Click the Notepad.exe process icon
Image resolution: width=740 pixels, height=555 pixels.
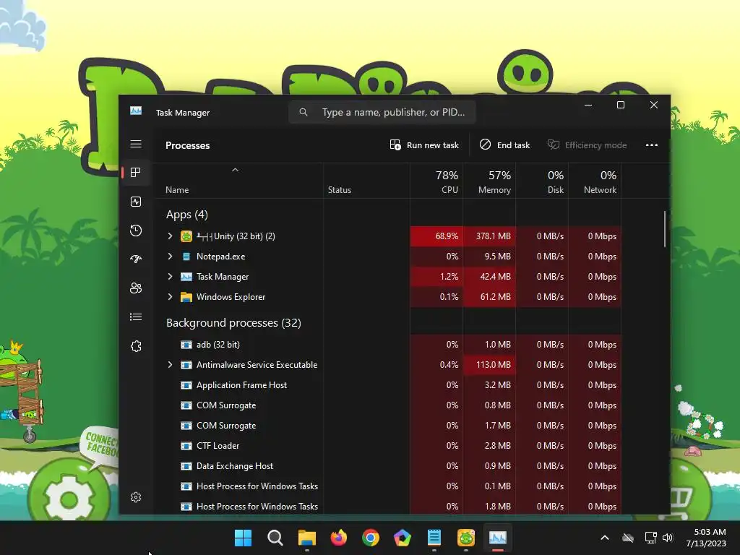[x=186, y=257]
